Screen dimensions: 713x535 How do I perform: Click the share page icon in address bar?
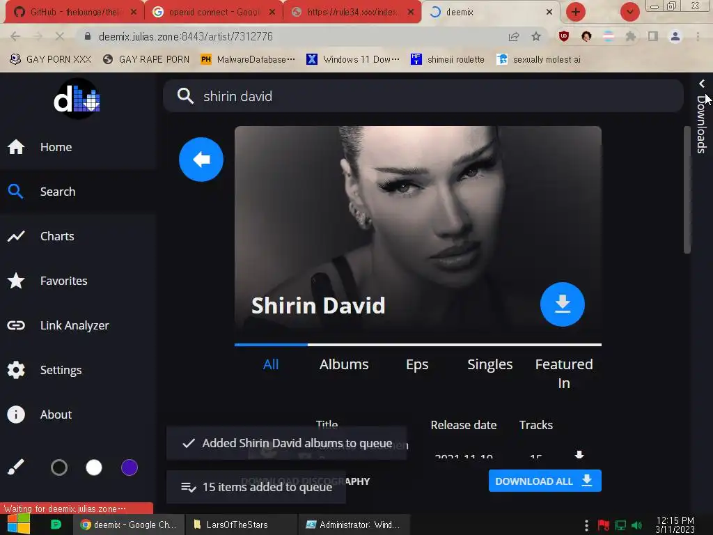click(514, 36)
